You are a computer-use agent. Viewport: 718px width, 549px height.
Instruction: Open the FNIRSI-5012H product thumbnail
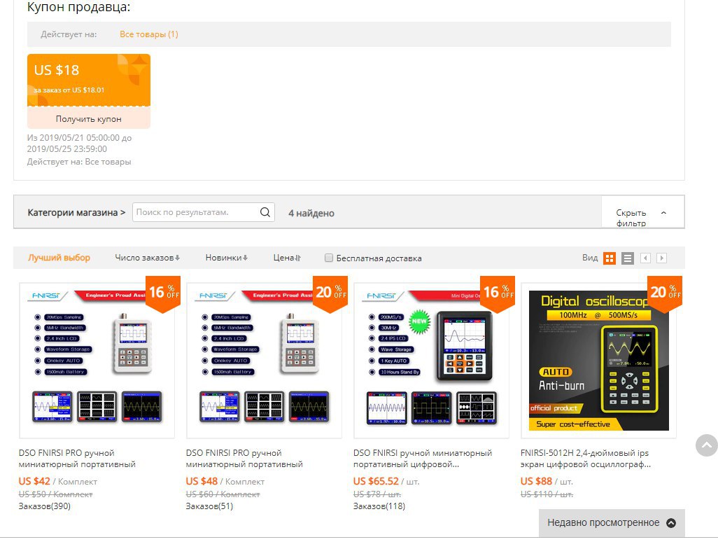pyautogui.click(x=598, y=360)
